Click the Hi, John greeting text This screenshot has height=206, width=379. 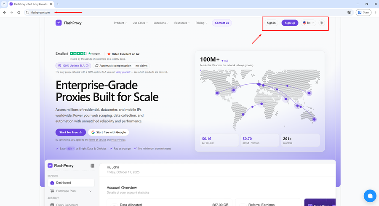113,167
